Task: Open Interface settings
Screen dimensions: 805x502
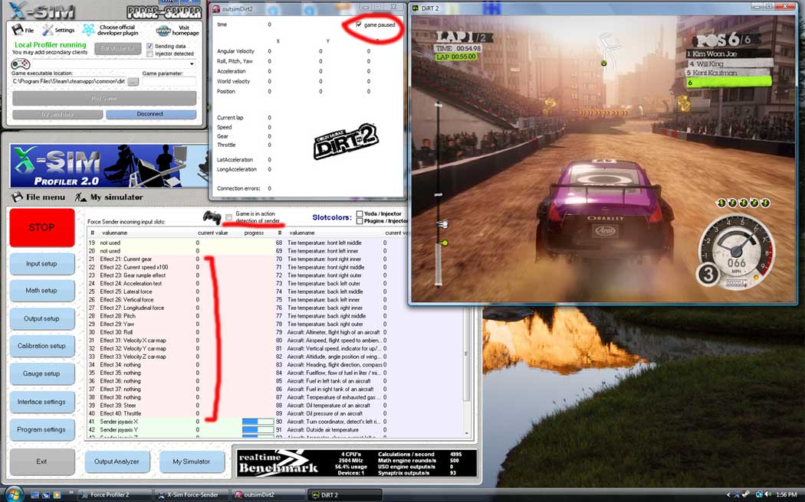Action: click(41, 402)
